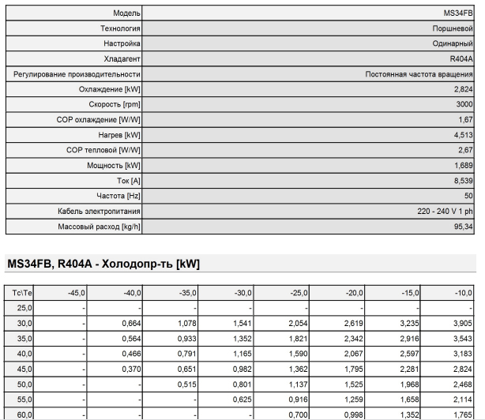Click the Холодопр-ть [kW] section heading
The width and height of the screenshot is (485, 420).
103,263
